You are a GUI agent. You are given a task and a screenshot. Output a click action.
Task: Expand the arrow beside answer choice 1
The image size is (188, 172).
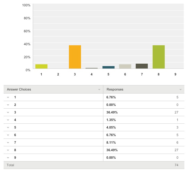point(8,97)
